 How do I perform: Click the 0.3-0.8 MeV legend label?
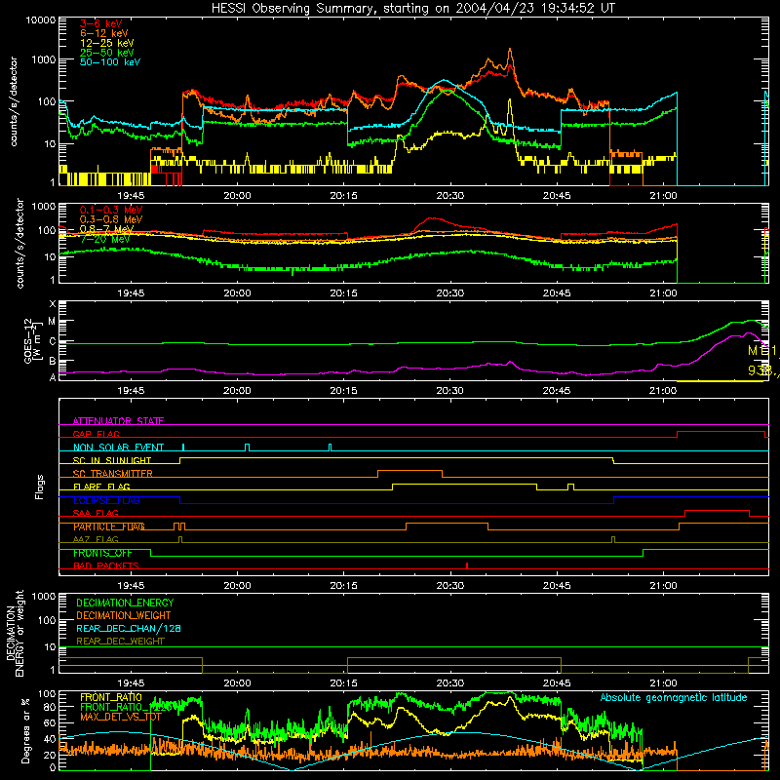pos(111,219)
